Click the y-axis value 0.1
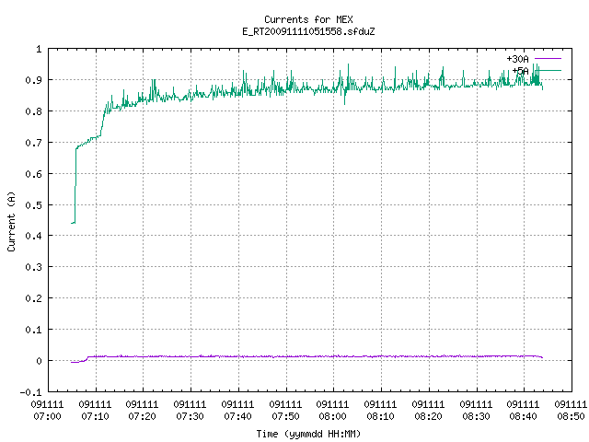589x442 pixels. [x=33, y=330]
